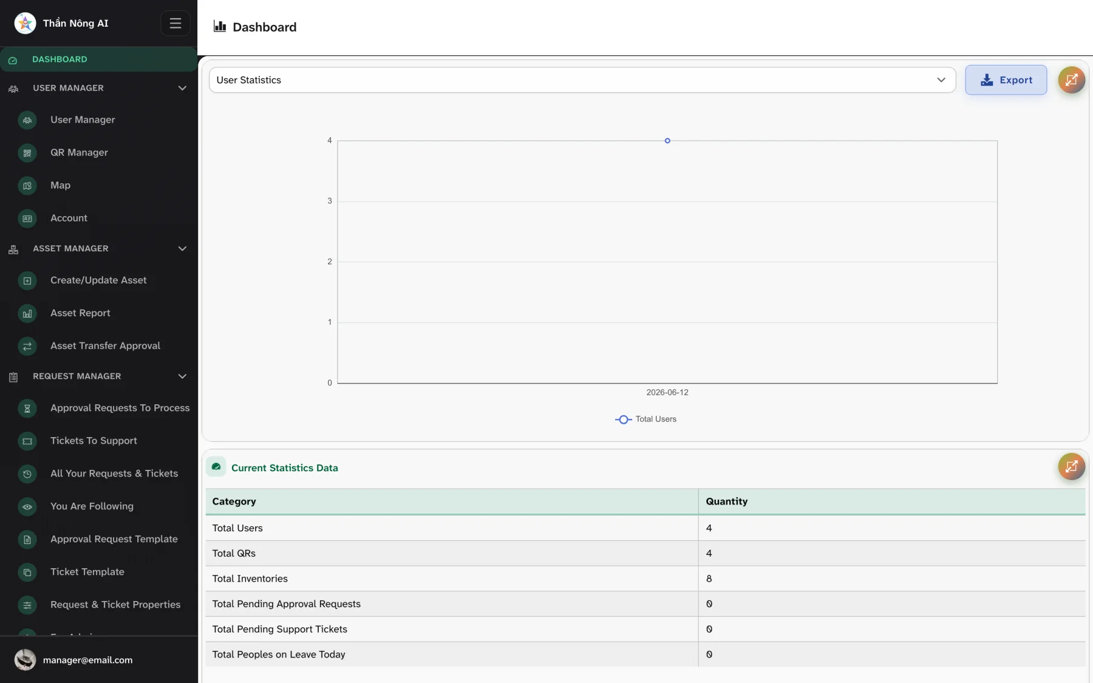The width and height of the screenshot is (1093, 683).
Task: Open Tickets To Support
Action: [x=94, y=441]
